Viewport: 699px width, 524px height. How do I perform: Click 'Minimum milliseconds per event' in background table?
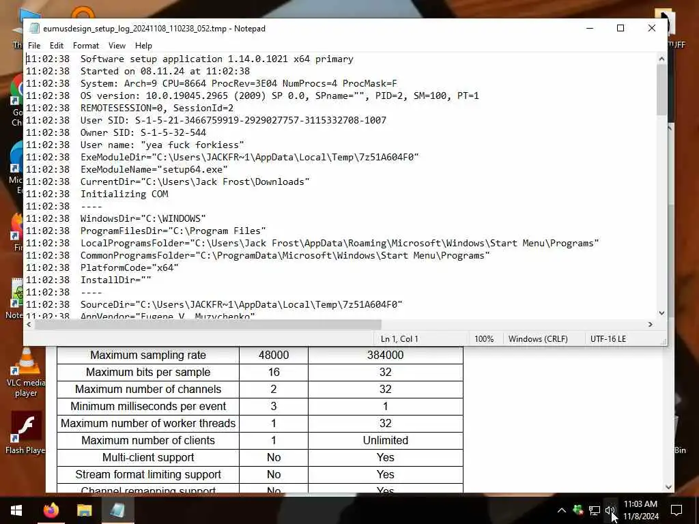point(148,406)
